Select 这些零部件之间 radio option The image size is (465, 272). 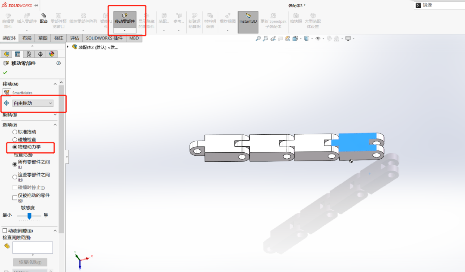point(15,177)
